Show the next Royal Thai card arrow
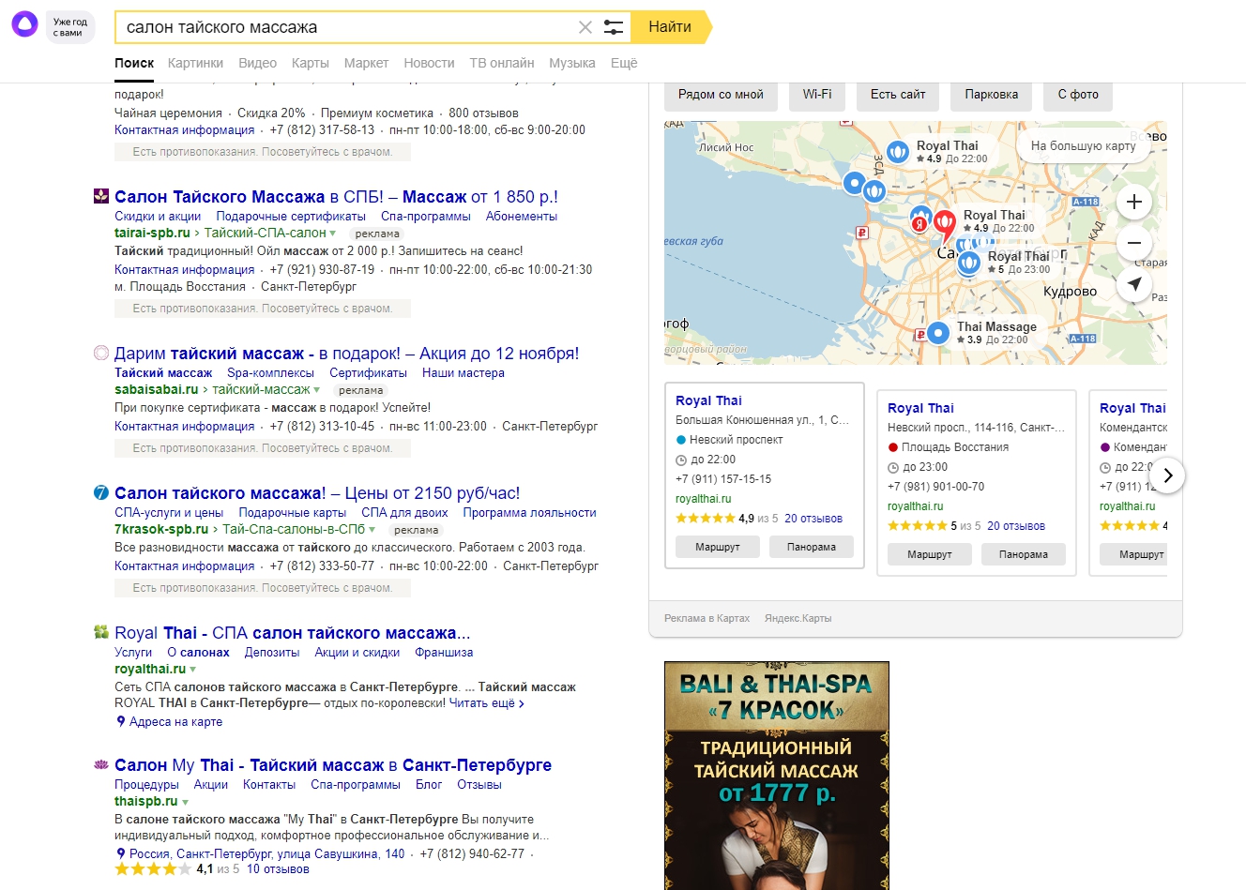Viewport: 1246px width, 890px height. 1167,475
